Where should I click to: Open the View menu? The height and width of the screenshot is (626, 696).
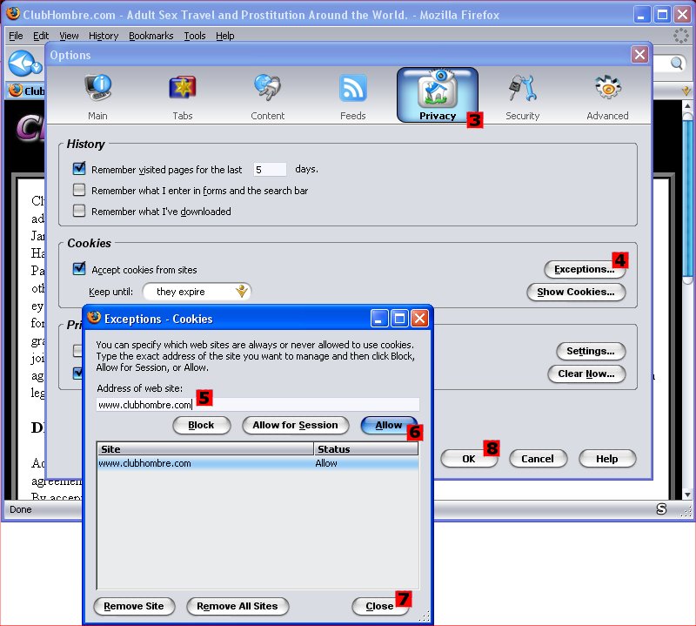(x=69, y=36)
